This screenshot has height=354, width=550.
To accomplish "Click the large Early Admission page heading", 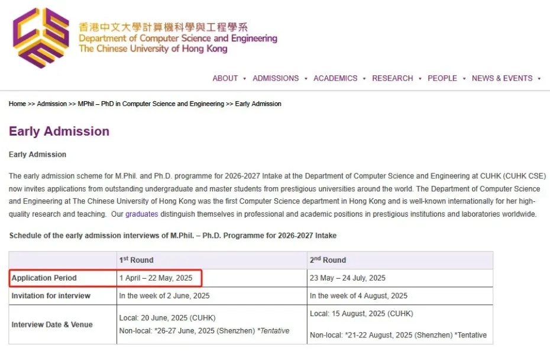I will click(x=59, y=131).
